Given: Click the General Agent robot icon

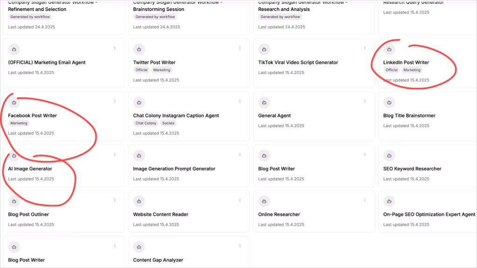Looking at the screenshot, I should (264, 102).
